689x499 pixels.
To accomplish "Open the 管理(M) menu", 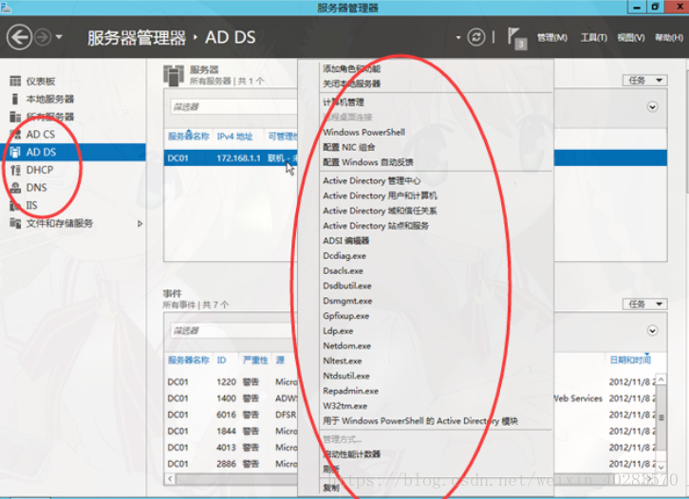I will tap(552, 38).
